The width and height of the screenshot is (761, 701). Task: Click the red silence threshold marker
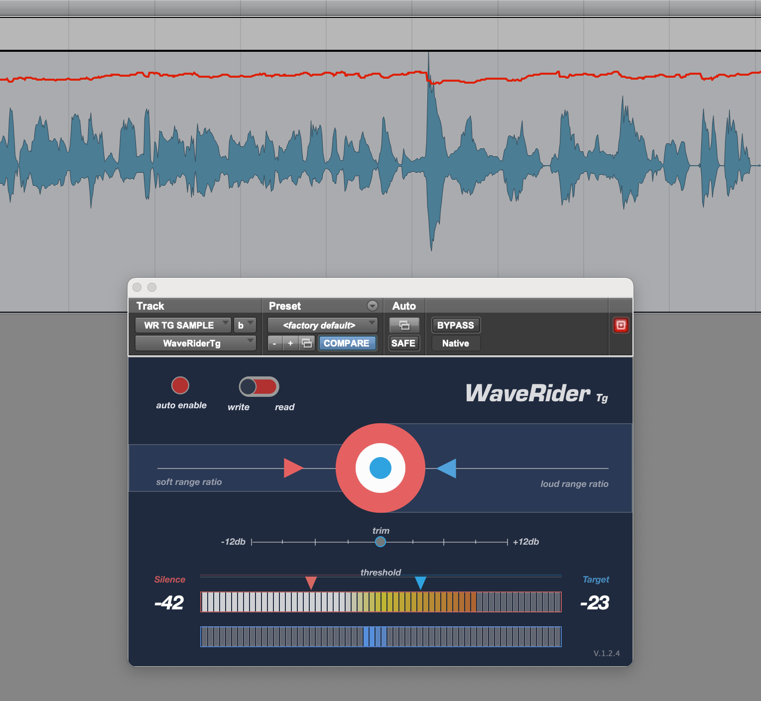(x=311, y=583)
